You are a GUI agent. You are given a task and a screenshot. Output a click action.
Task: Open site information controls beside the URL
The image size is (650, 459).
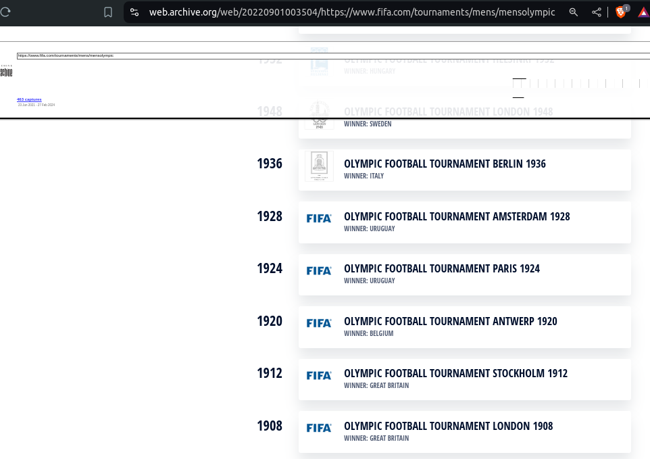[134, 12]
